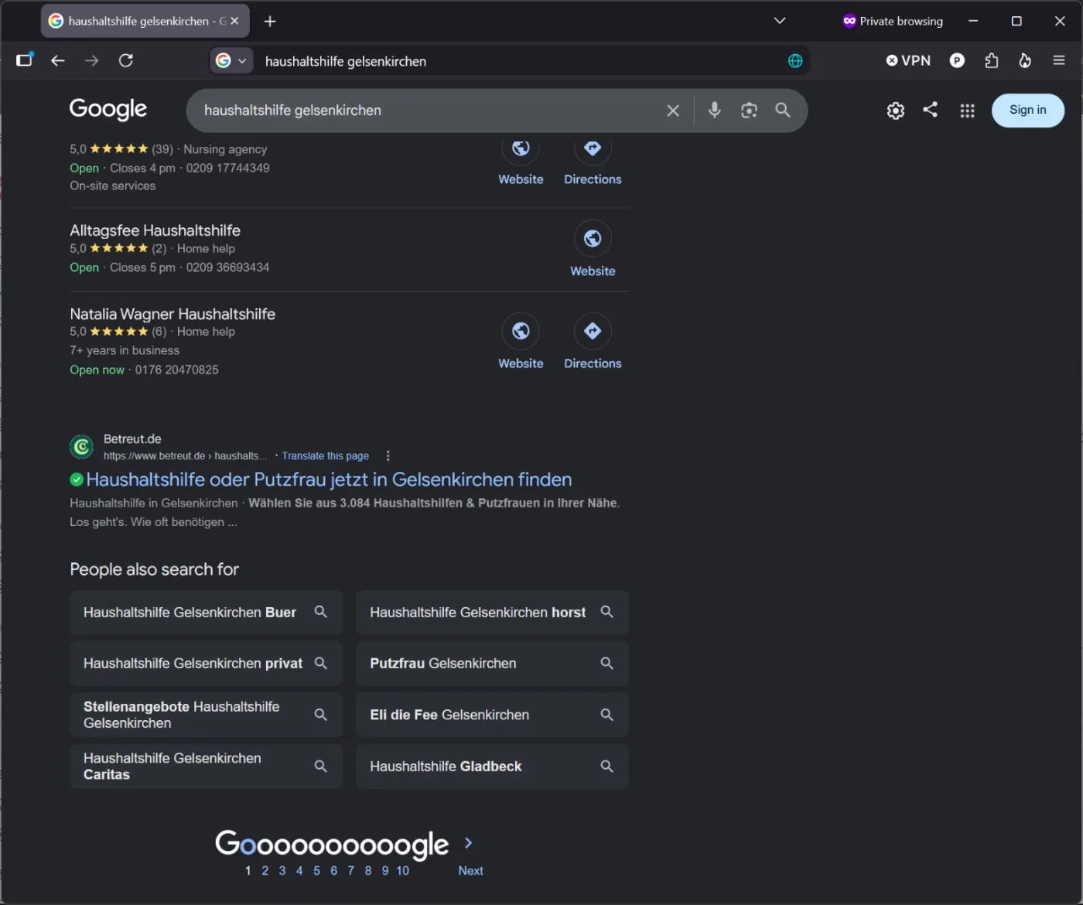Open the extensions puzzle icon

992,60
